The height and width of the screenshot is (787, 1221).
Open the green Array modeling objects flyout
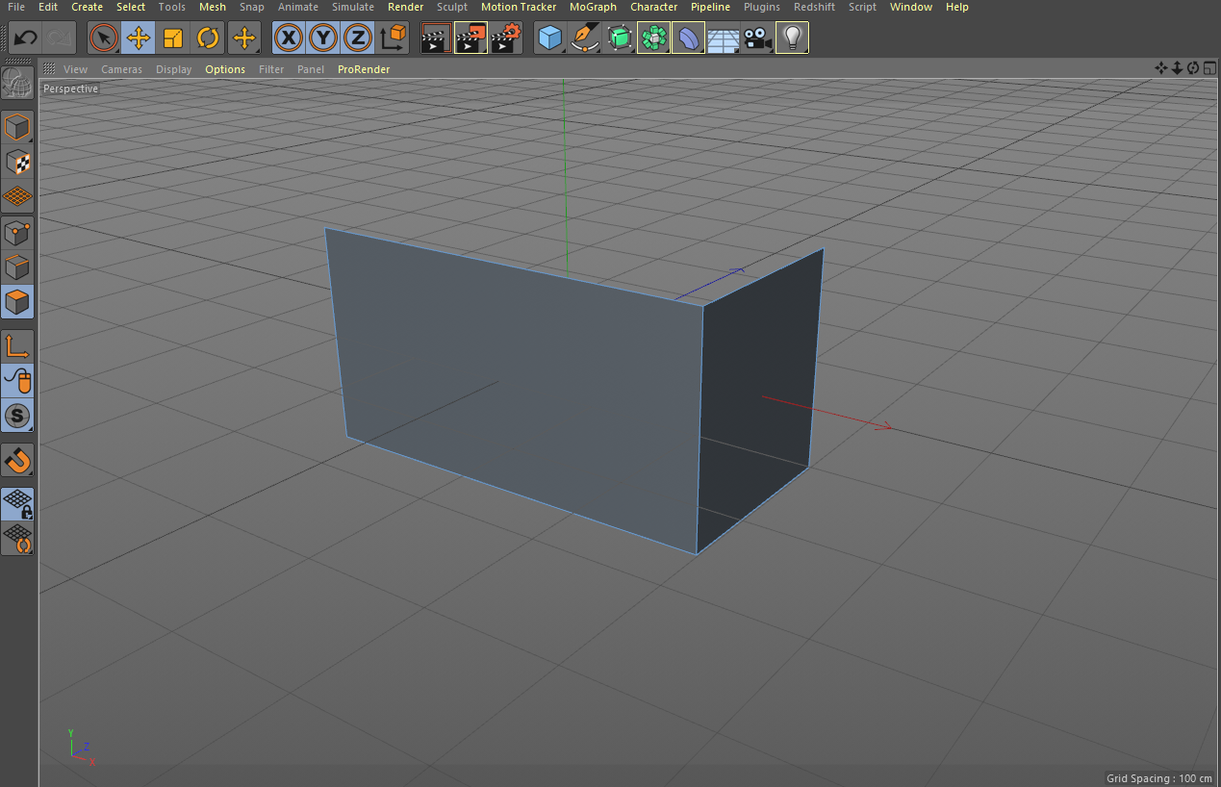[654, 38]
